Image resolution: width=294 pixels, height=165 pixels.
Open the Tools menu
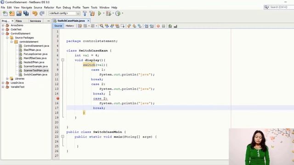pyautogui.click(x=94, y=7)
